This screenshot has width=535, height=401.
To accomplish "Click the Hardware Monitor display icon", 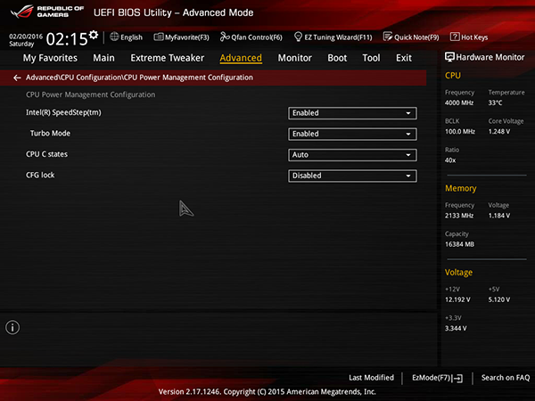I will coord(449,57).
